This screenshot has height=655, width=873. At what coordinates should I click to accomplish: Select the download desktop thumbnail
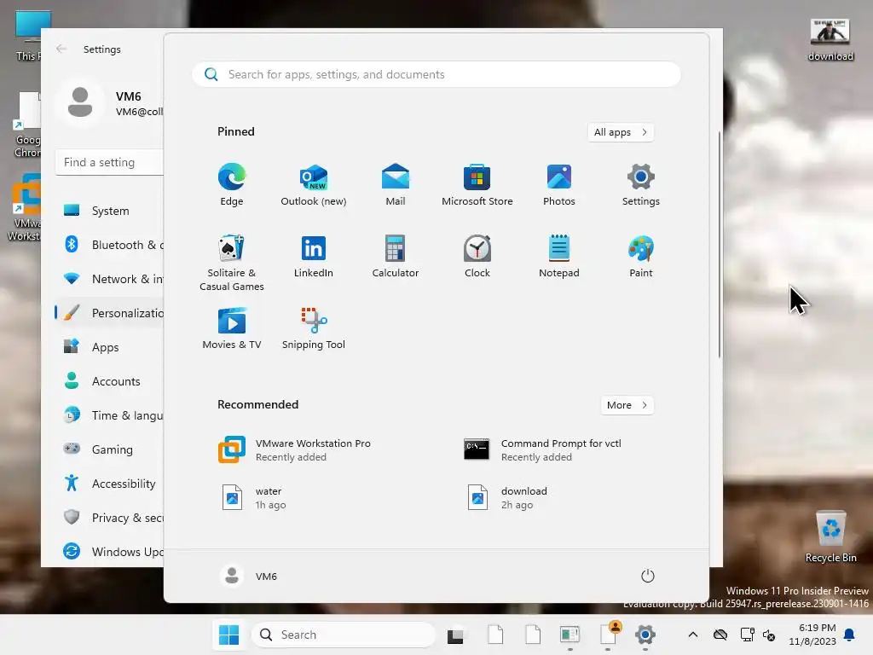tap(830, 40)
